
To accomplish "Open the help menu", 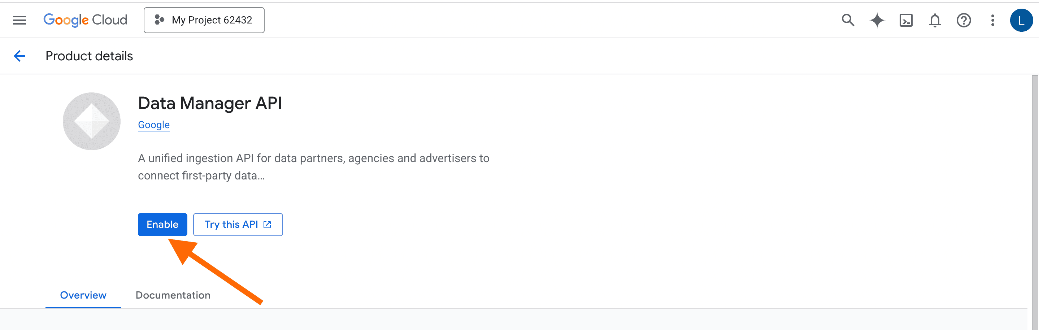I will [963, 20].
